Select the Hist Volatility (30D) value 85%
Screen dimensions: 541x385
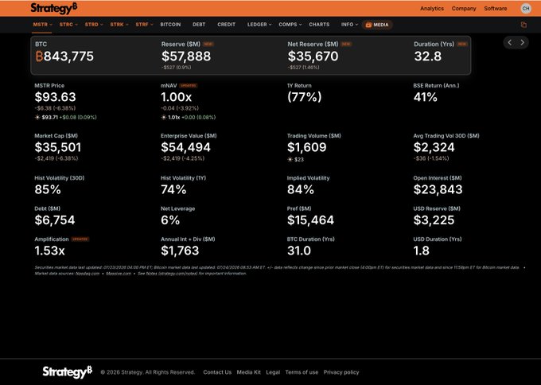tap(48, 189)
